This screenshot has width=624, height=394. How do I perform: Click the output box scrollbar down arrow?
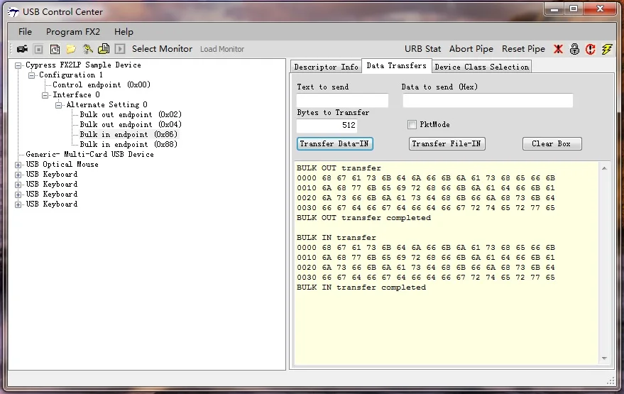click(604, 359)
